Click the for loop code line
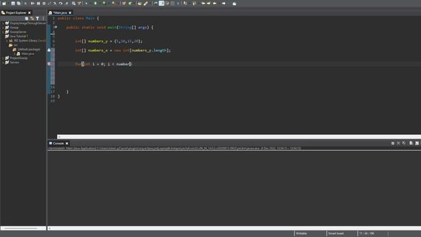 tap(103, 64)
